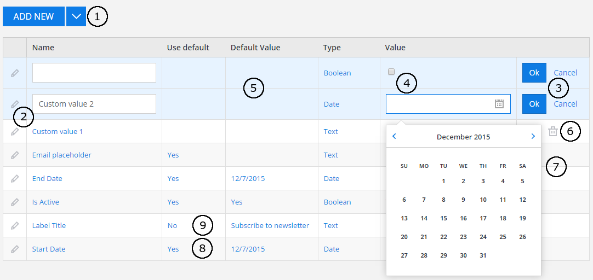Click the Default Value column header
This screenshot has height=280, width=593.
(x=255, y=48)
